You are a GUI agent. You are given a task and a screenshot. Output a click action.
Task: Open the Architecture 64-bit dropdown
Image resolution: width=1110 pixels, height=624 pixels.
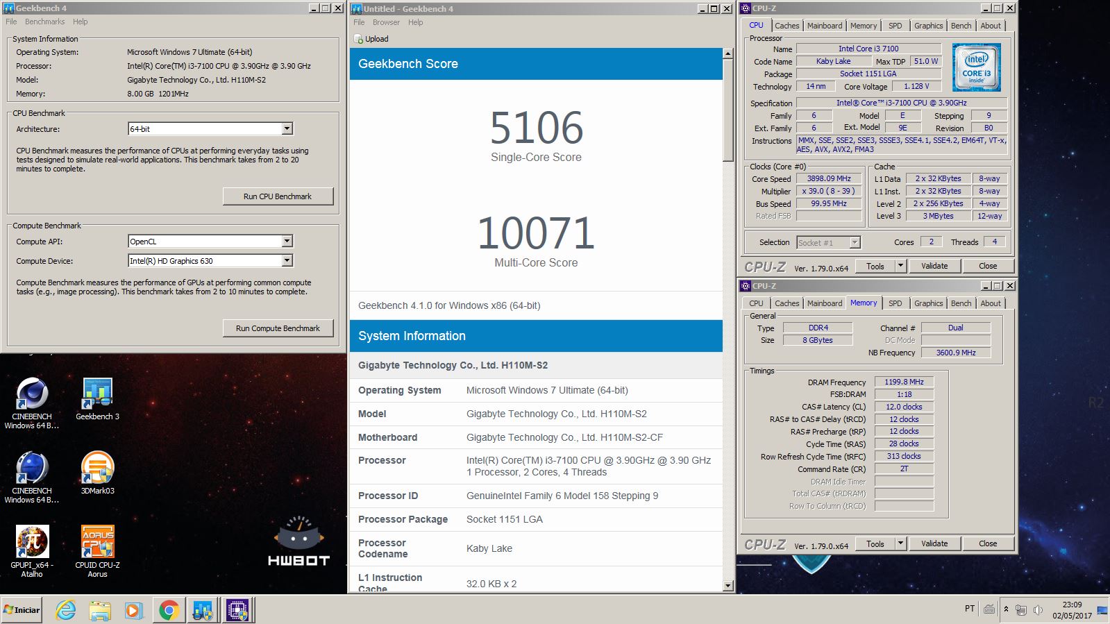[x=287, y=128]
